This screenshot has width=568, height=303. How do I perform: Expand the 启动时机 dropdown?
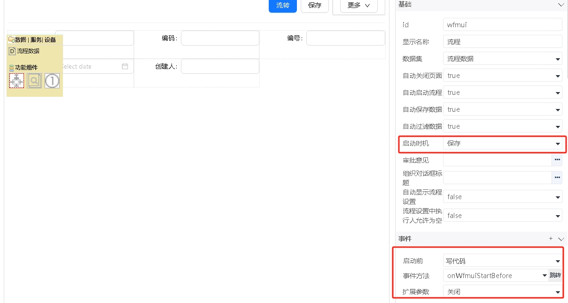tap(502, 143)
